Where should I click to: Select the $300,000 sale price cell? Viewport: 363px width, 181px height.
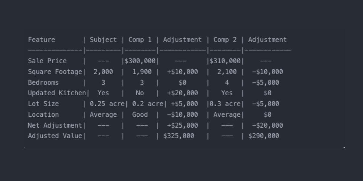tap(140, 61)
